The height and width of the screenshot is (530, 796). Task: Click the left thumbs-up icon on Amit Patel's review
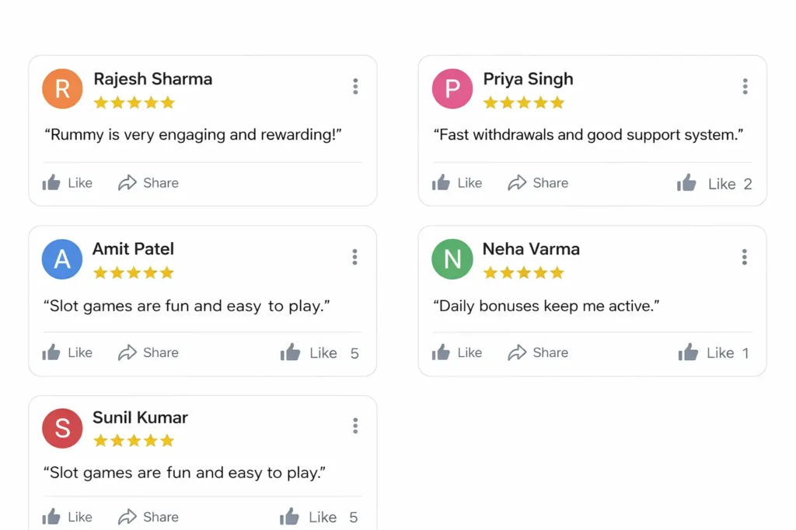52,353
